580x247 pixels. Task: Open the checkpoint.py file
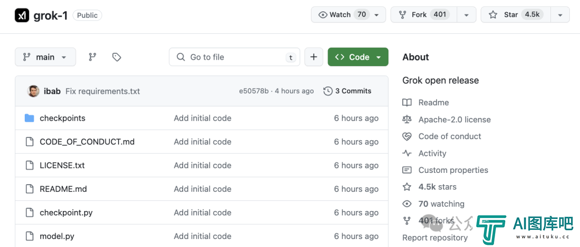click(66, 213)
